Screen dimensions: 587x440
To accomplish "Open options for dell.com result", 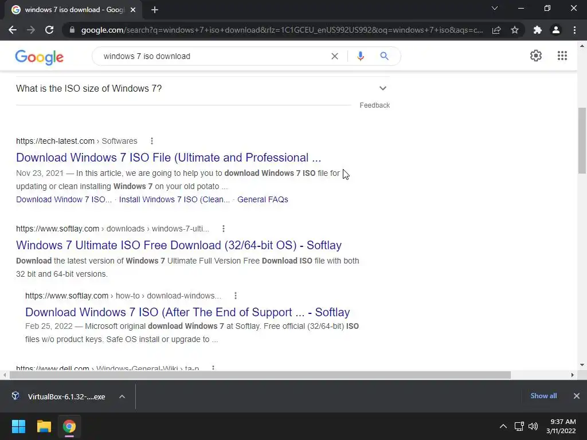I will pyautogui.click(x=213, y=368).
